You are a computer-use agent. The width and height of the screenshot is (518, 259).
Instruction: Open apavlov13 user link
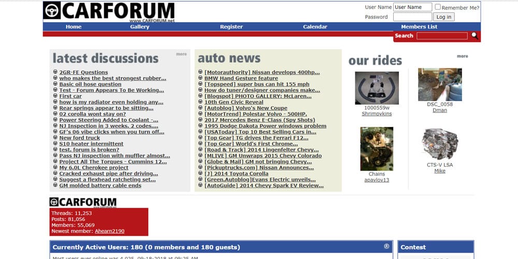click(377, 180)
